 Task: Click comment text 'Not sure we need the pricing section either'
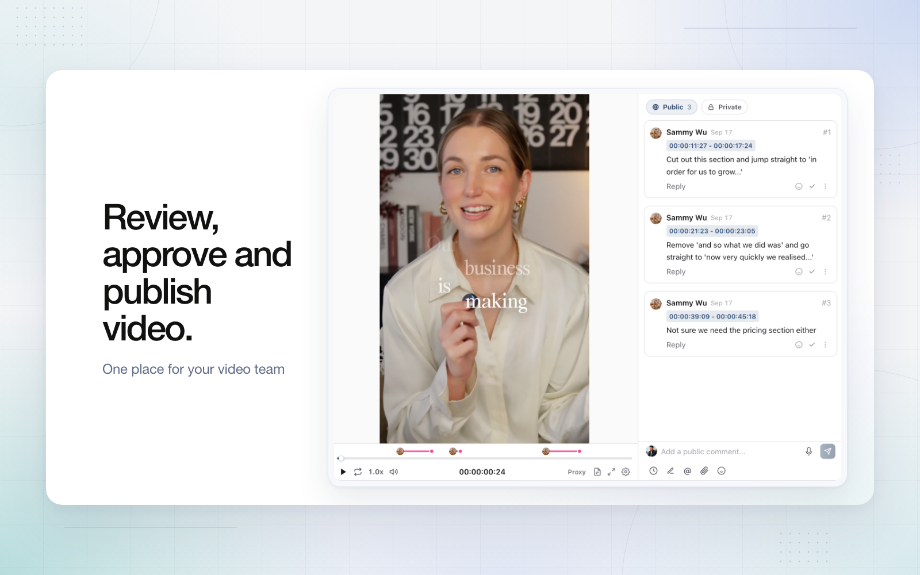(x=741, y=330)
